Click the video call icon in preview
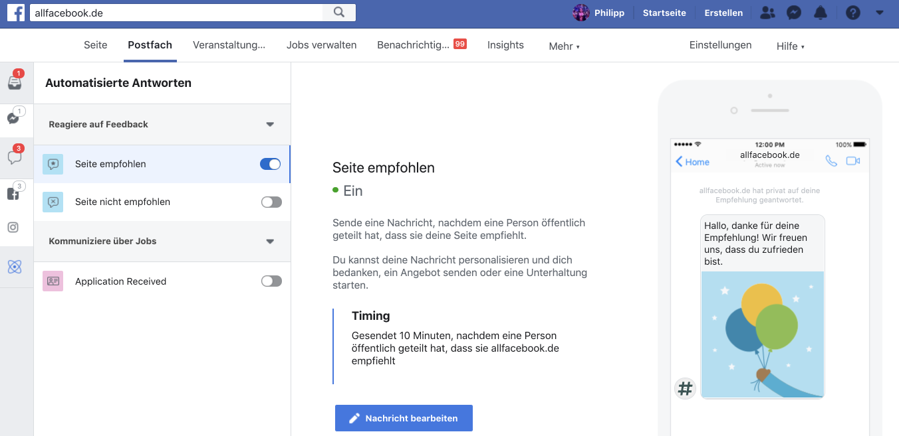Viewport: 899px width, 436px height. click(x=853, y=161)
